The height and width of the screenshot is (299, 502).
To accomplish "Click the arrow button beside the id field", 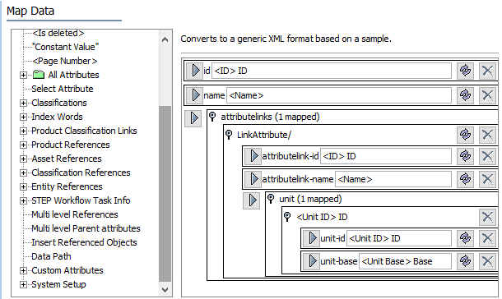I will (195, 71).
